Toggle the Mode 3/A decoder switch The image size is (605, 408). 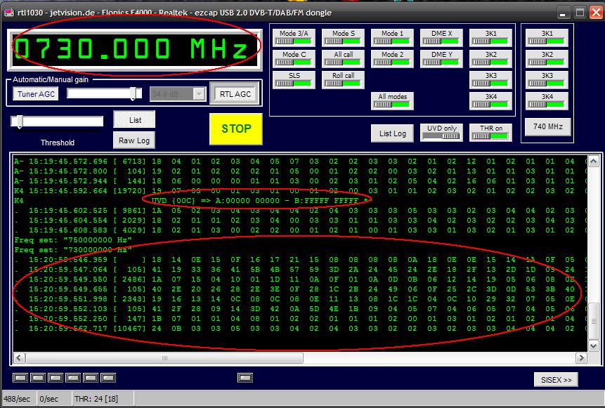pos(294,38)
